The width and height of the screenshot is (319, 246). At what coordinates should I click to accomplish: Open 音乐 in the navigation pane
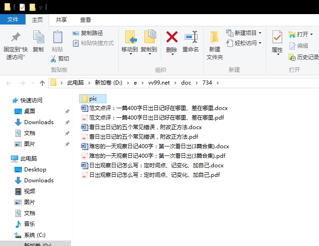click(x=25, y=224)
